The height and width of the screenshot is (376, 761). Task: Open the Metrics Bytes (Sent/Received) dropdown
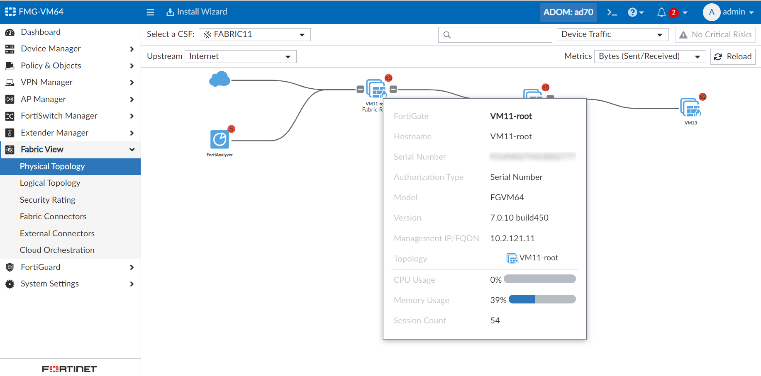tap(650, 56)
